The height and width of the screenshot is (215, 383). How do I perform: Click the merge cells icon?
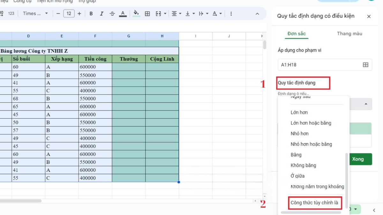(x=158, y=14)
